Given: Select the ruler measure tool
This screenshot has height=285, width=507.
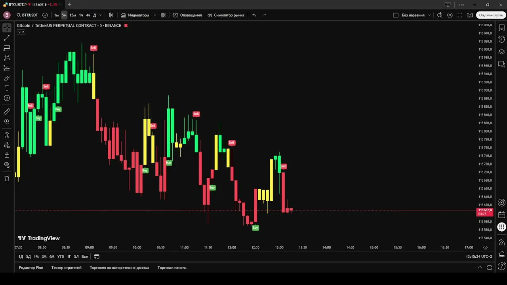Looking at the screenshot, I should [x=7, y=112].
